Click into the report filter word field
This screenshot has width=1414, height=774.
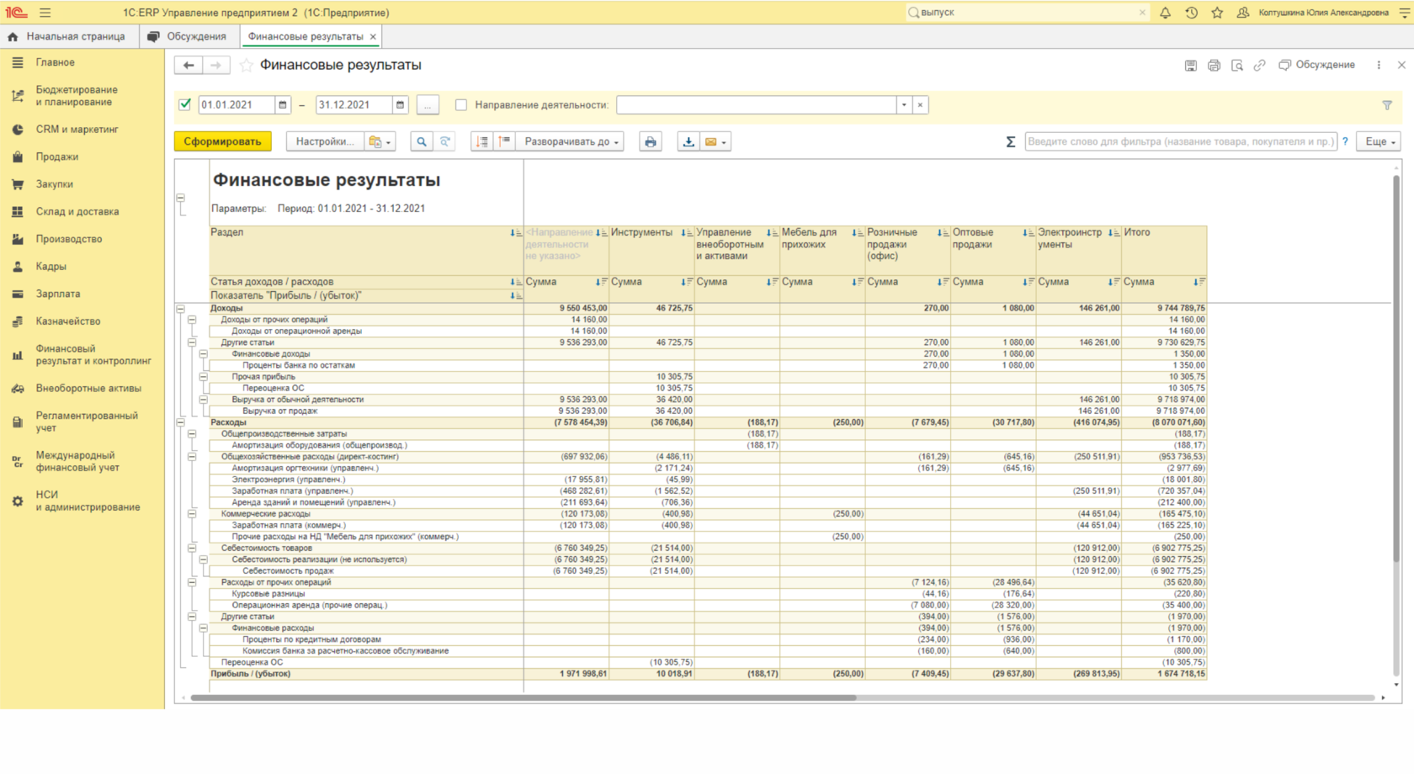[1180, 142]
